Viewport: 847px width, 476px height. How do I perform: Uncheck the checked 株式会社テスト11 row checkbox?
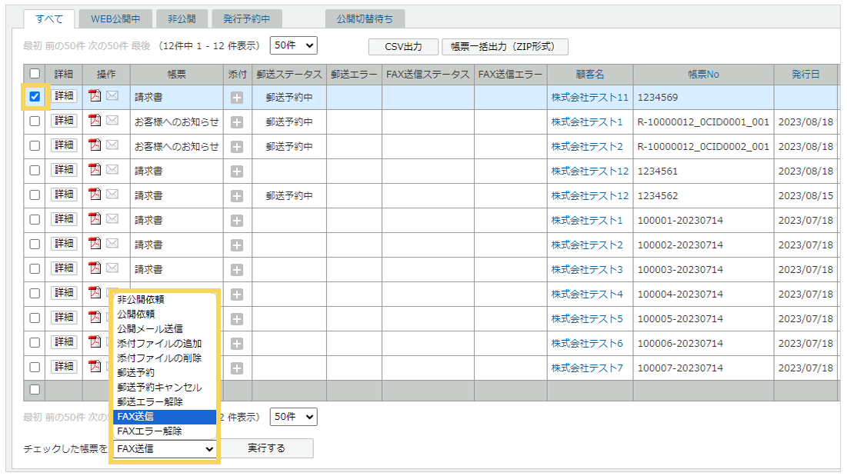(x=35, y=97)
